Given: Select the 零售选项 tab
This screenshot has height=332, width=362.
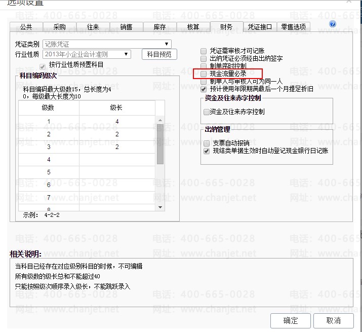Looking at the screenshot, I should coord(294,27).
